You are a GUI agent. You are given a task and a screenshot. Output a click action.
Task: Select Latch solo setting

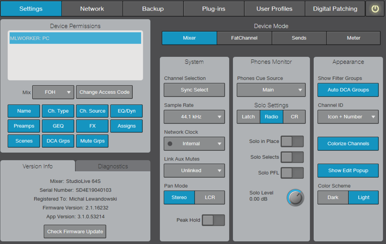(248, 117)
